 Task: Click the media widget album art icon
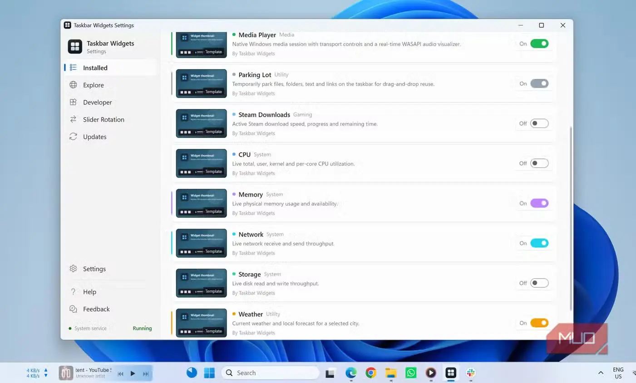pyautogui.click(x=66, y=373)
